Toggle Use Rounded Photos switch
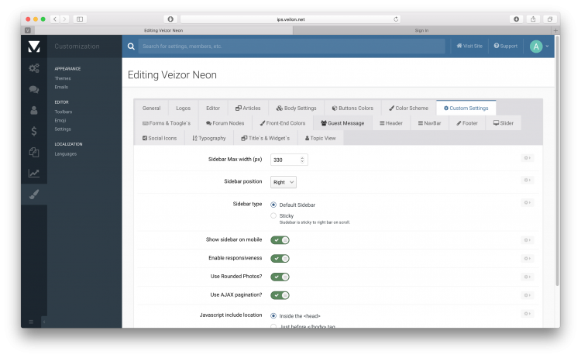Screen dimensions: 581x358 (280, 277)
